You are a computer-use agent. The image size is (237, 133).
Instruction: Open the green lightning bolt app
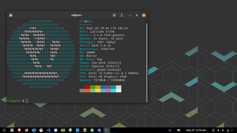(70, 130)
